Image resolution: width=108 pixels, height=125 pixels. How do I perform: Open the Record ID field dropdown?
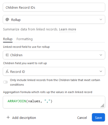click(x=54, y=71)
